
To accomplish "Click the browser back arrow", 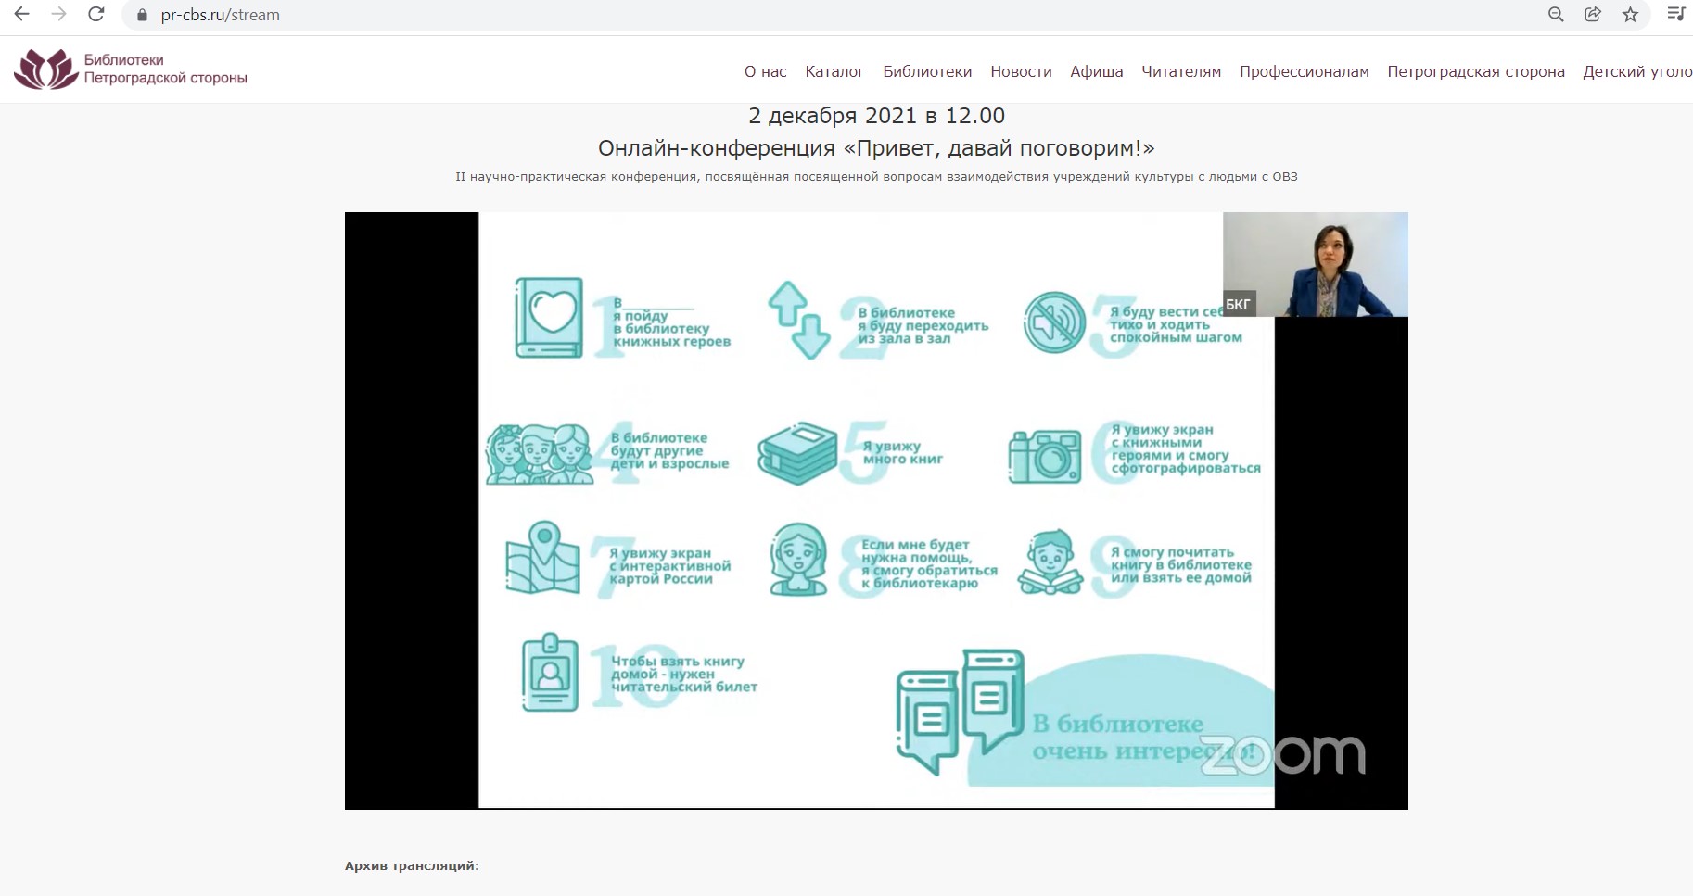I will click(22, 15).
